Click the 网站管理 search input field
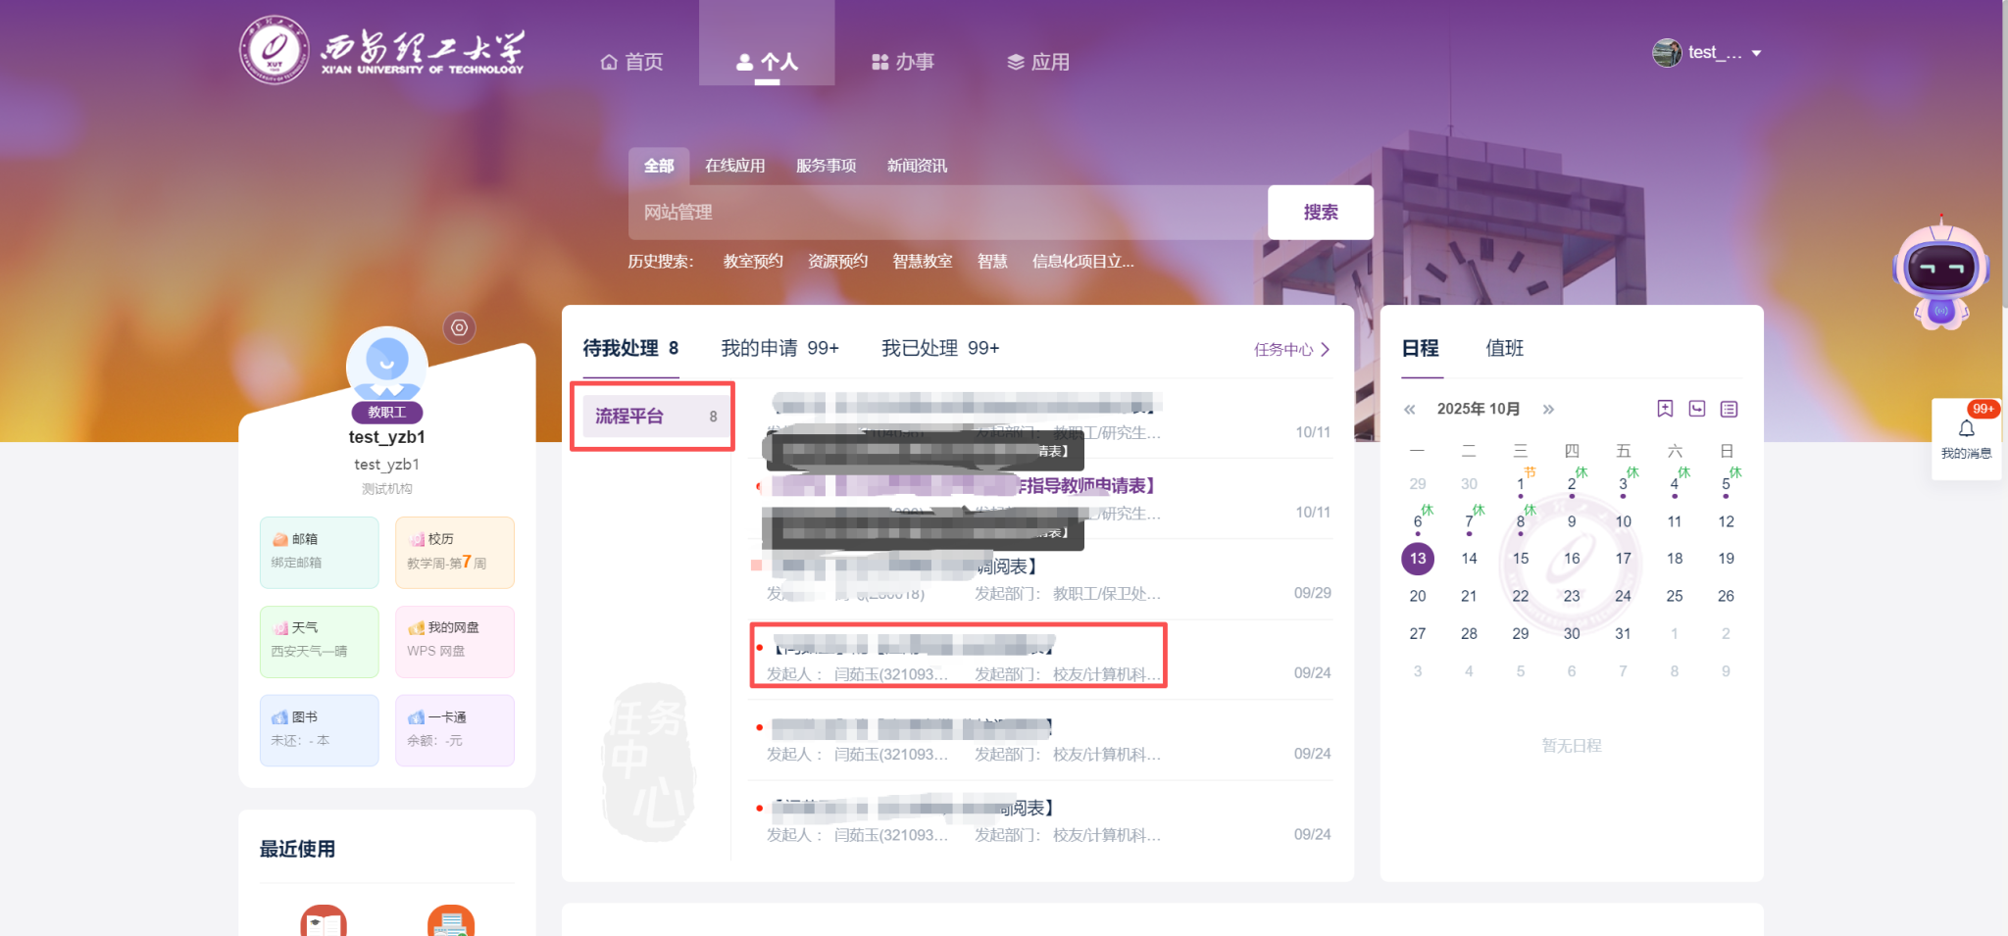Viewport: 2008px width, 936px height. click(x=947, y=213)
